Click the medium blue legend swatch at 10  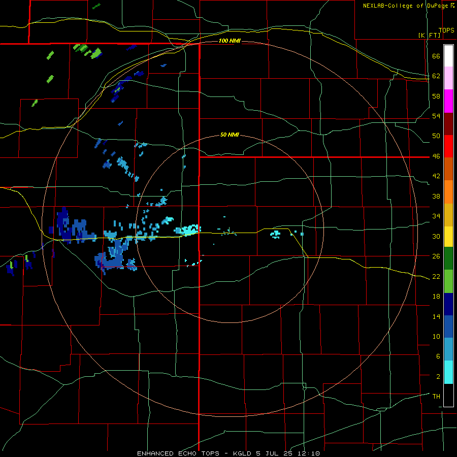point(448,327)
